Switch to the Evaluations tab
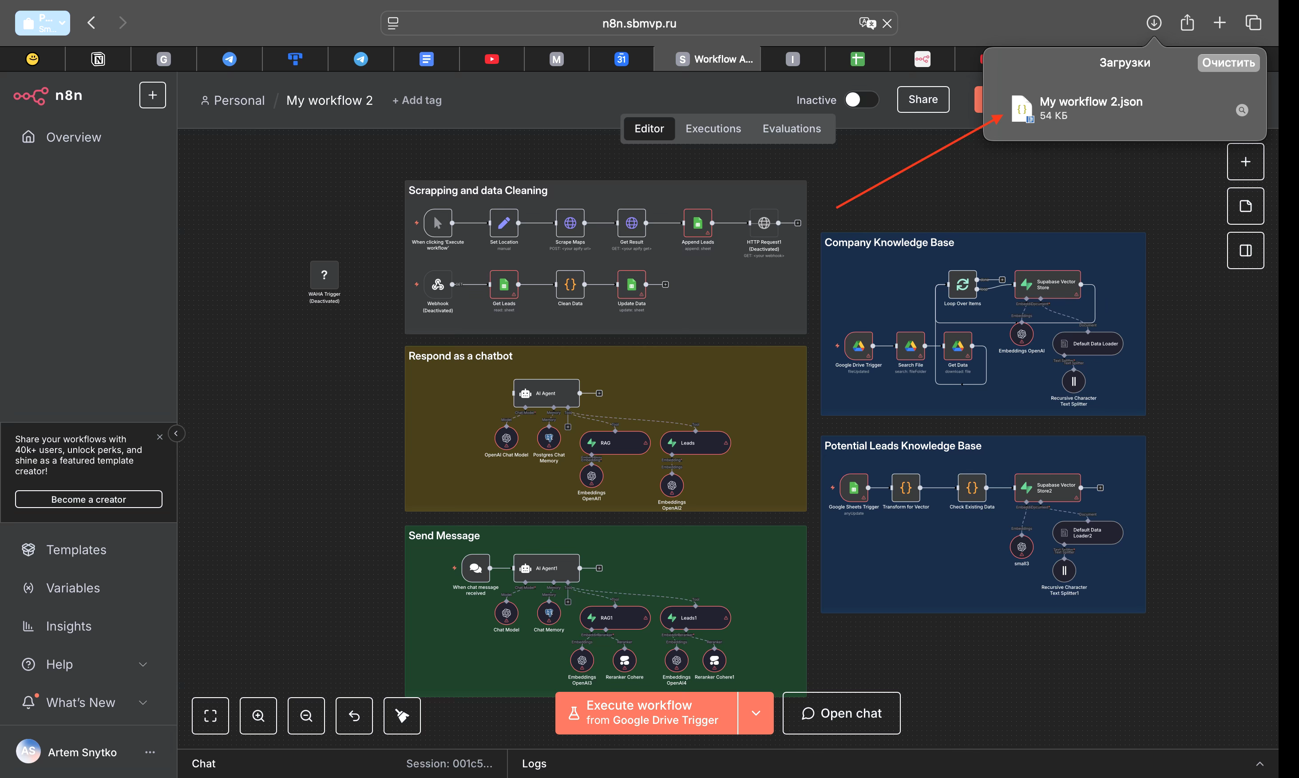 (791, 128)
